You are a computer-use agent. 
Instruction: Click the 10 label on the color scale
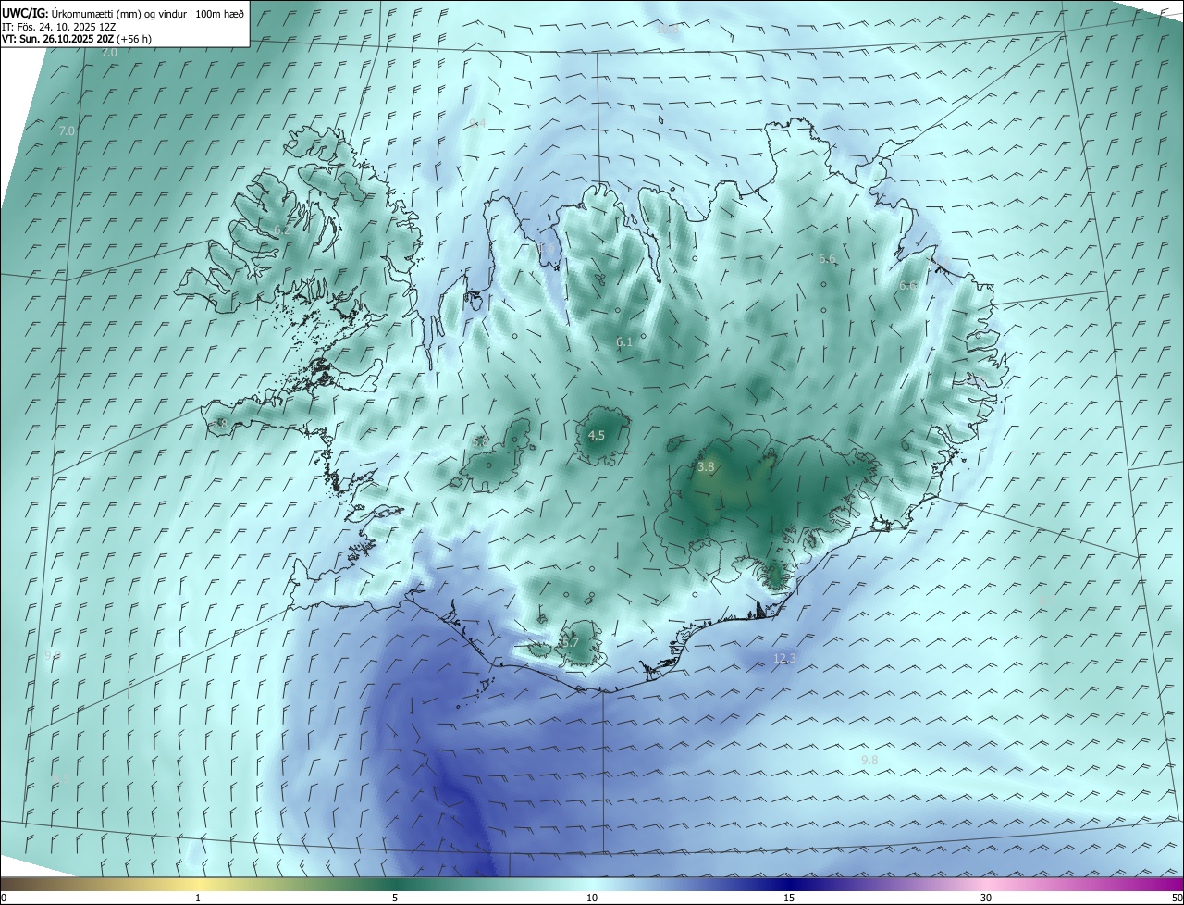(x=592, y=899)
